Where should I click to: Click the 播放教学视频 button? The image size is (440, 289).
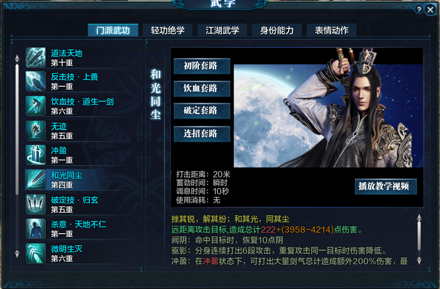(385, 186)
